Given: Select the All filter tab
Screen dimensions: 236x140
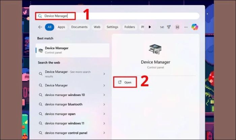Looking at the screenshot, I should pos(50,27).
